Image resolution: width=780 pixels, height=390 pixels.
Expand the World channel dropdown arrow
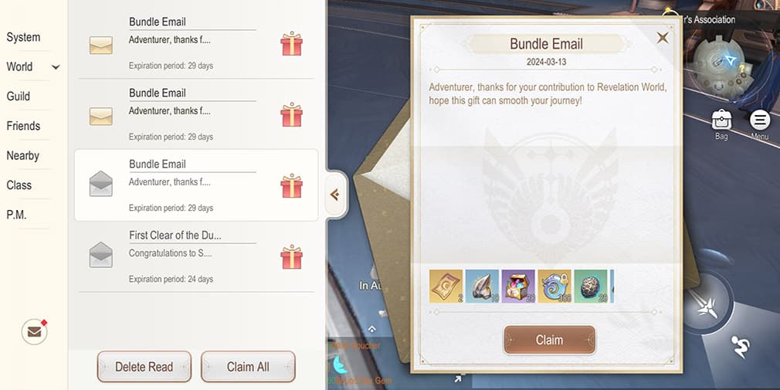(x=56, y=66)
